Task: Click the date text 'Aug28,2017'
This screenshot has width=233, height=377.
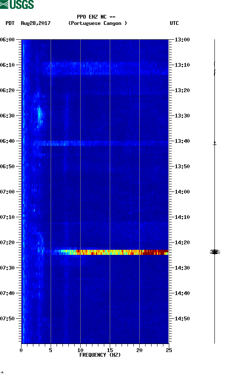Action: click(35, 23)
